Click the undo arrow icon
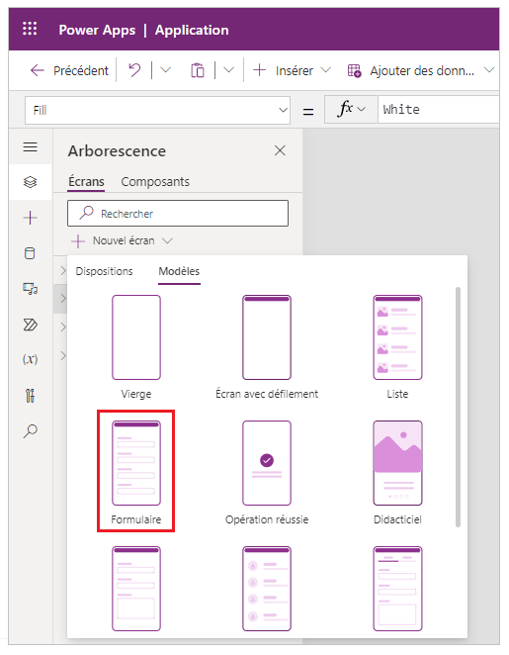The image size is (509, 655). pyautogui.click(x=134, y=70)
